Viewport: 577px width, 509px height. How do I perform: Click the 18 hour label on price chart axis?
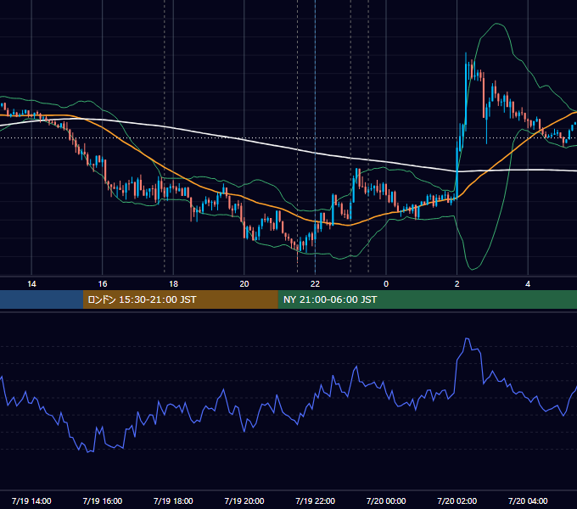click(x=173, y=284)
